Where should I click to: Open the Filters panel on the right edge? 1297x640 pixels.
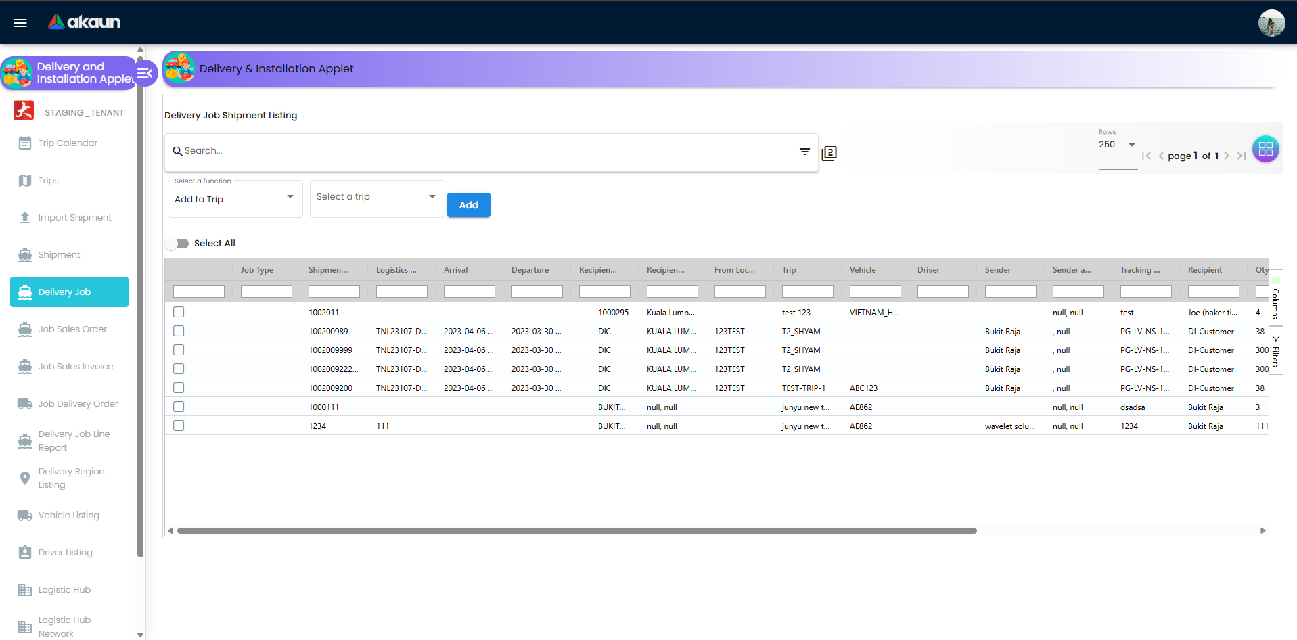click(1276, 352)
